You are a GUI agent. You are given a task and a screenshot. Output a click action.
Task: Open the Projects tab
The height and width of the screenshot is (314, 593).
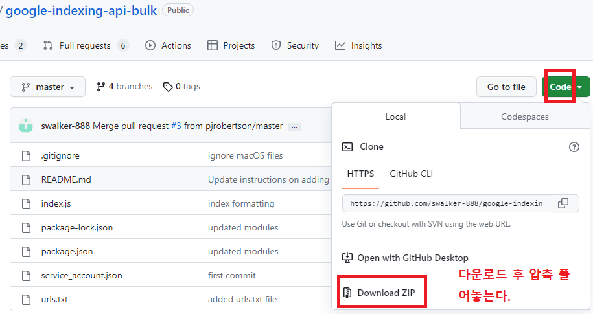pos(231,46)
